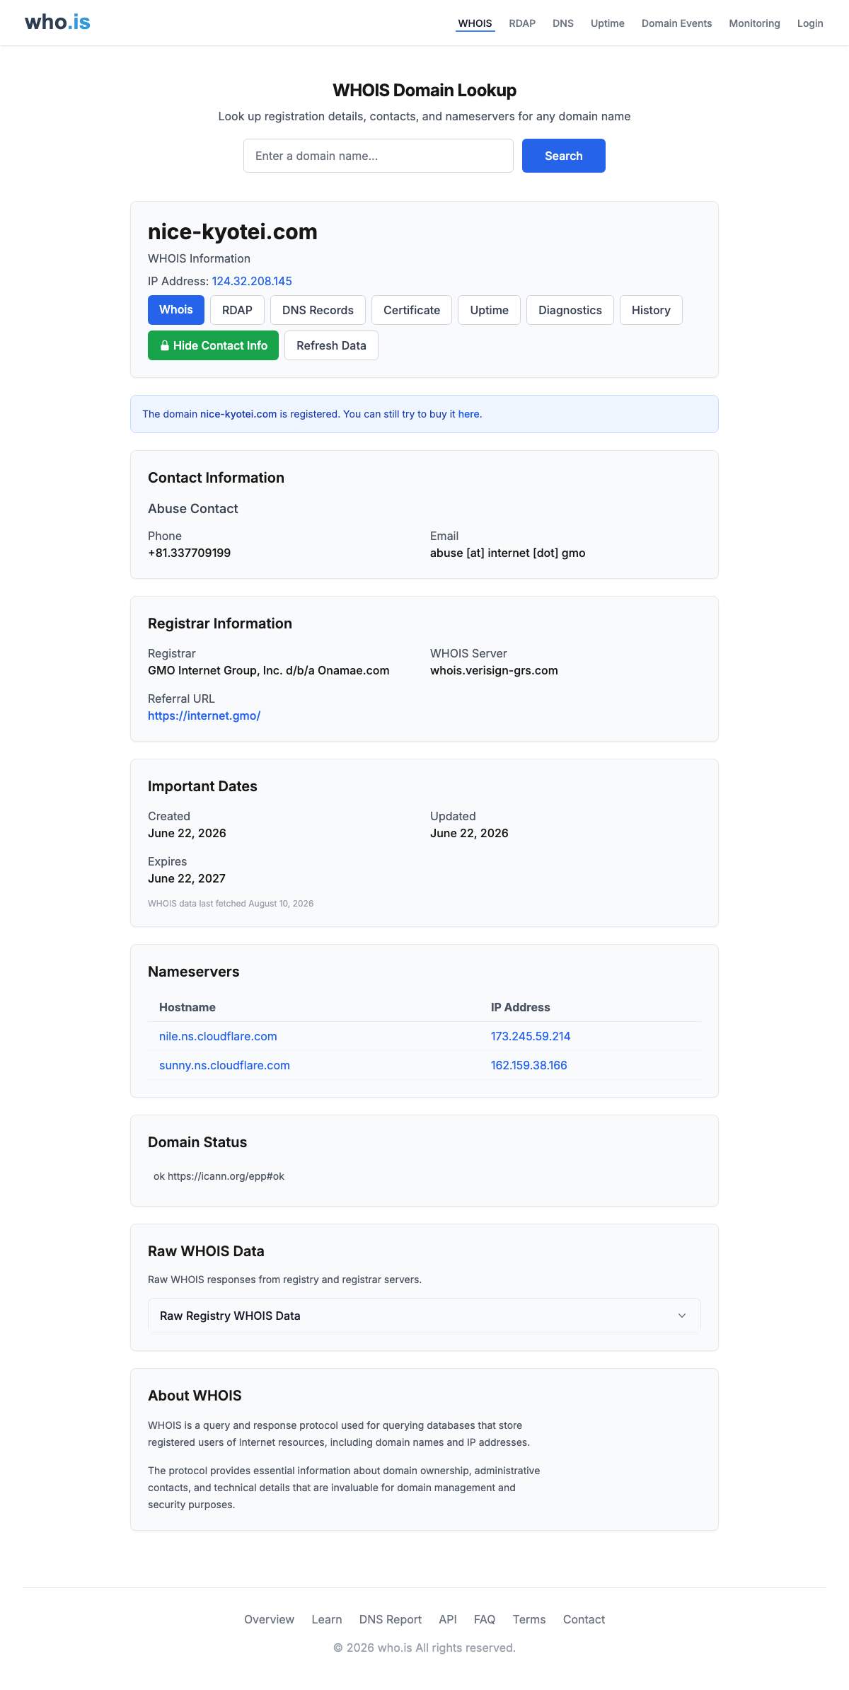Viewport: 849px width, 1690px height.
Task: Click the Login link
Action: pos(810,23)
